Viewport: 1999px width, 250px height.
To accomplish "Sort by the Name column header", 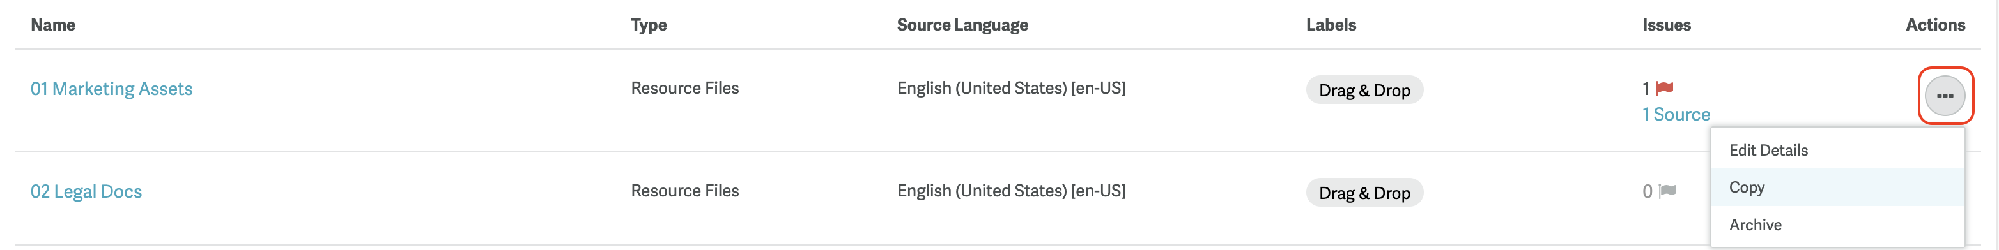I will point(53,25).
